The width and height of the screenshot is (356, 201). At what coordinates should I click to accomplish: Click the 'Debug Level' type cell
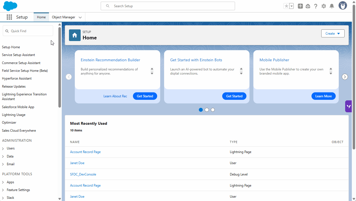239,174
